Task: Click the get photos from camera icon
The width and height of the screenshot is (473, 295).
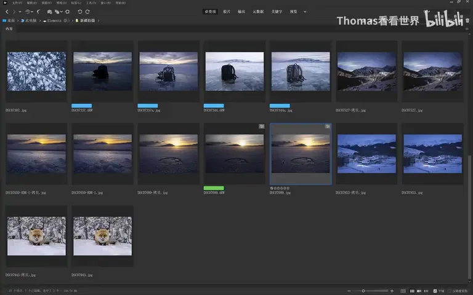Action: pyautogui.click(x=49, y=12)
